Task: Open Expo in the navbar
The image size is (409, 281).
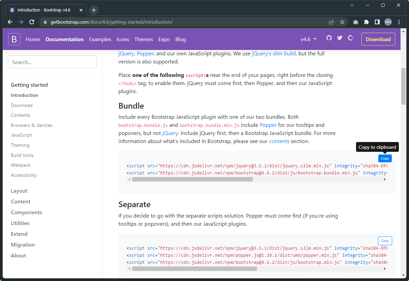Action: point(164,39)
